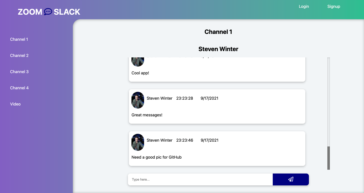
Task: Click avatar on 'Need a good pic' post
Action: click(x=138, y=142)
